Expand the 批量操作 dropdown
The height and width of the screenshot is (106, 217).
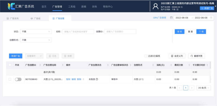tap(34, 56)
